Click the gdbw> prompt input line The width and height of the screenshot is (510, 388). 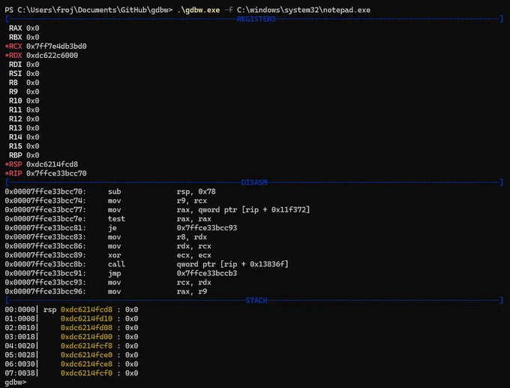tap(16, 382)
